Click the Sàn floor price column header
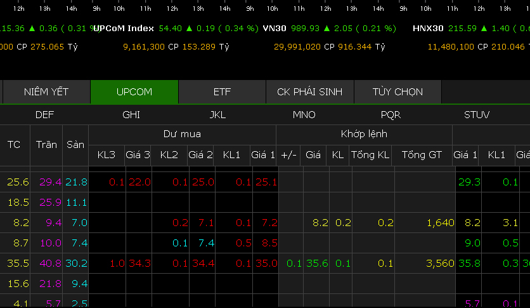 pyautogui.click(x=75, y=144)
